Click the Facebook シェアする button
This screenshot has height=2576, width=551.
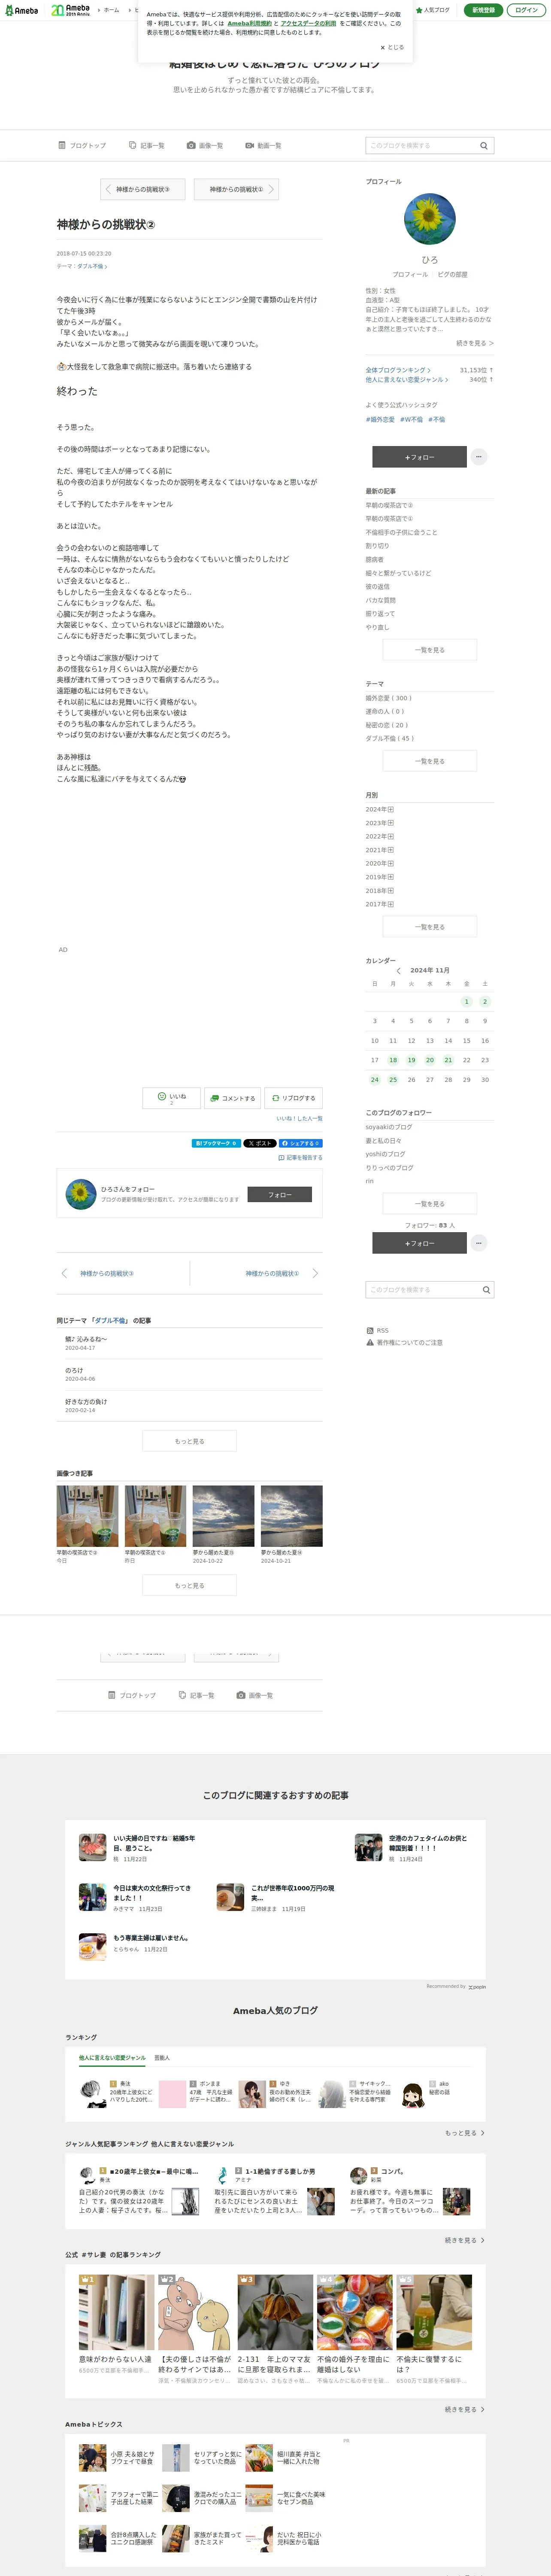pyautogui.click(x=300, y=1143)
